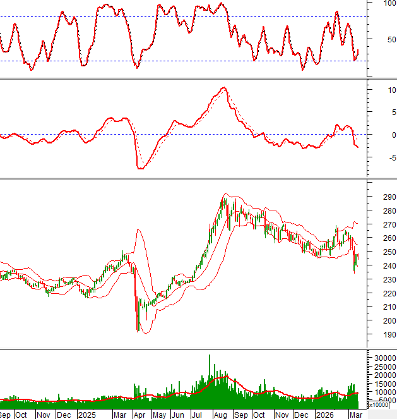Select the Apr month label on time axis
397x419 pixels.
tap(140, 415)
